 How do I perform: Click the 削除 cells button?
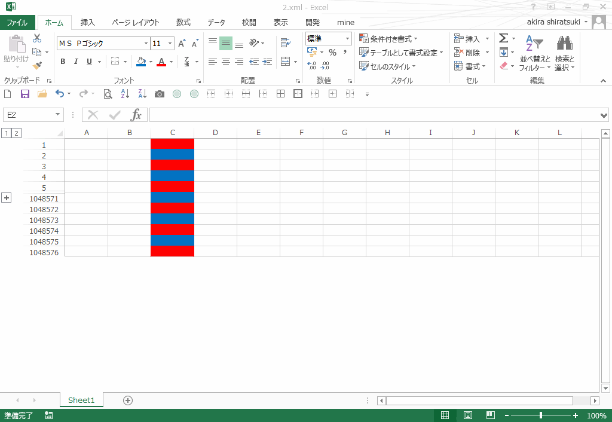click(x=467, y=53)
